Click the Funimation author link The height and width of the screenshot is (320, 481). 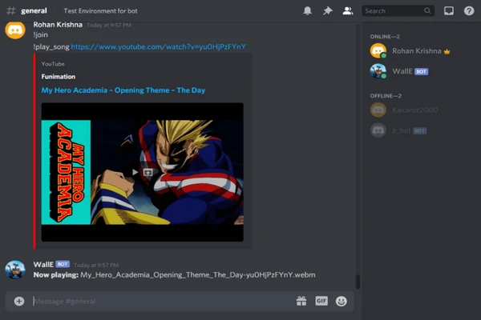(x=59, y=77)
